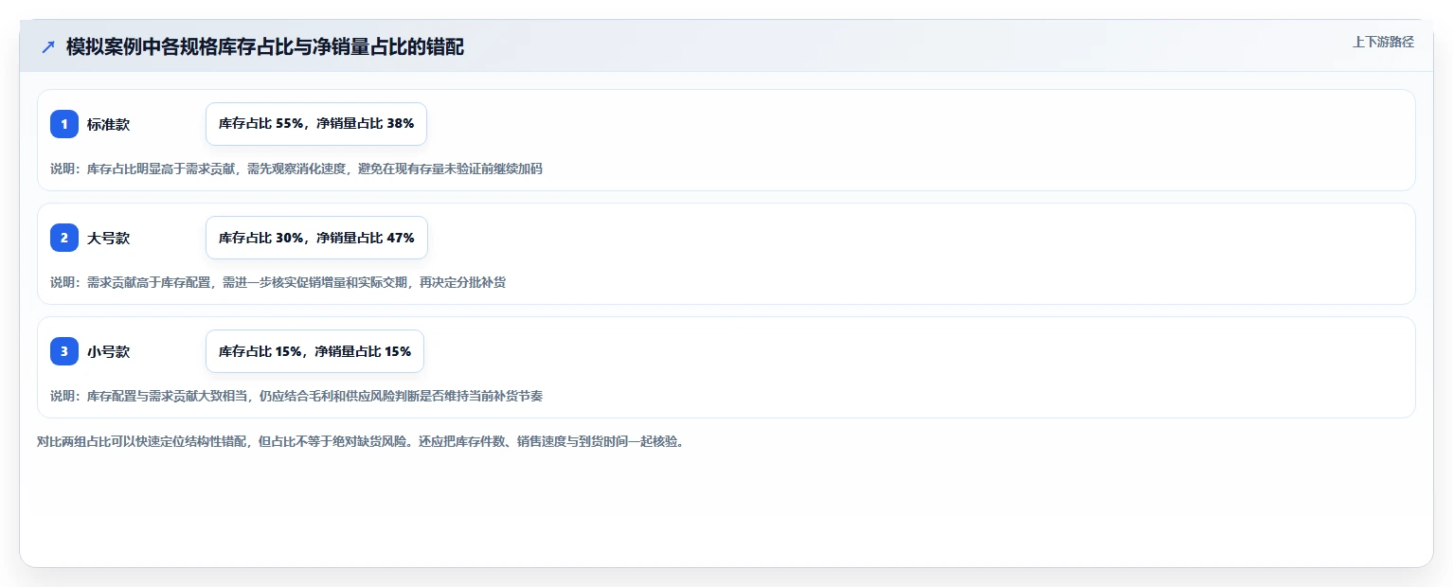Click the blue number 2 badge
This screenshot has width=1453, height=587.
[64, 238]
